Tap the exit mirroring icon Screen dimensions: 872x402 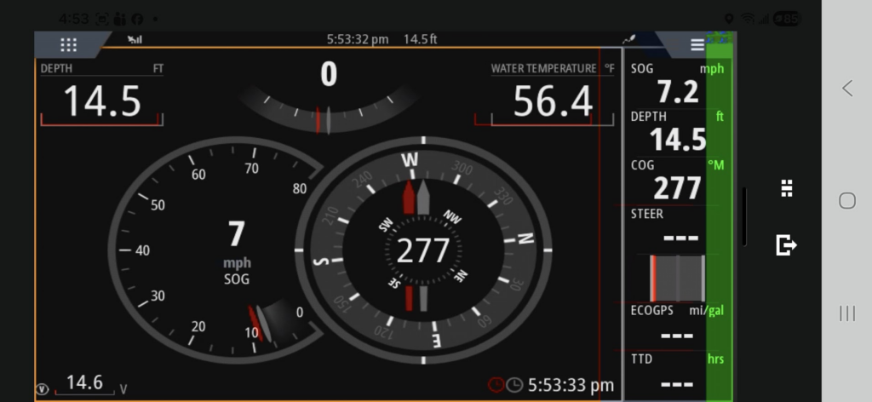click(787, 245)
